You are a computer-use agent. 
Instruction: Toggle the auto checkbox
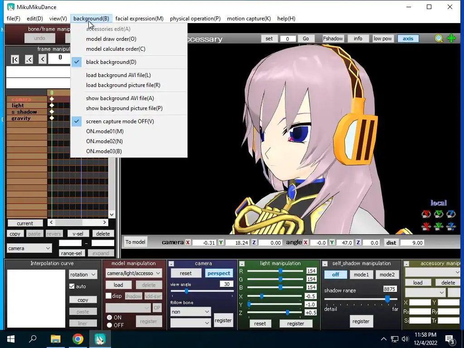[x=72, y=286]
